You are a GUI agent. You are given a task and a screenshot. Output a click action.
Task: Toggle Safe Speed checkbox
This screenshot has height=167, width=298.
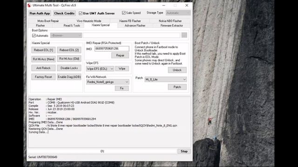pyautogui.click(x=124, y=13)
